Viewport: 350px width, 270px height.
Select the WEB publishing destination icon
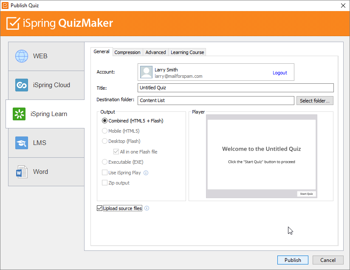(x=21, y=56)
